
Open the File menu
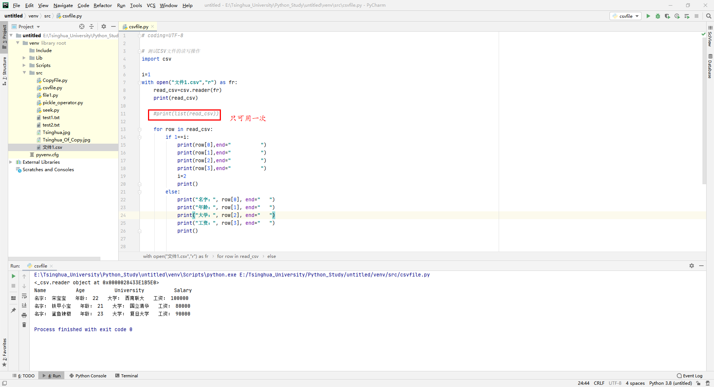[16, 5]
